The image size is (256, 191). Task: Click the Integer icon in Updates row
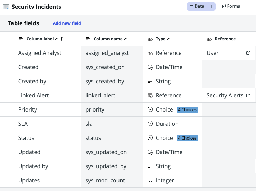pyautogui.click(x=150, y=180)
